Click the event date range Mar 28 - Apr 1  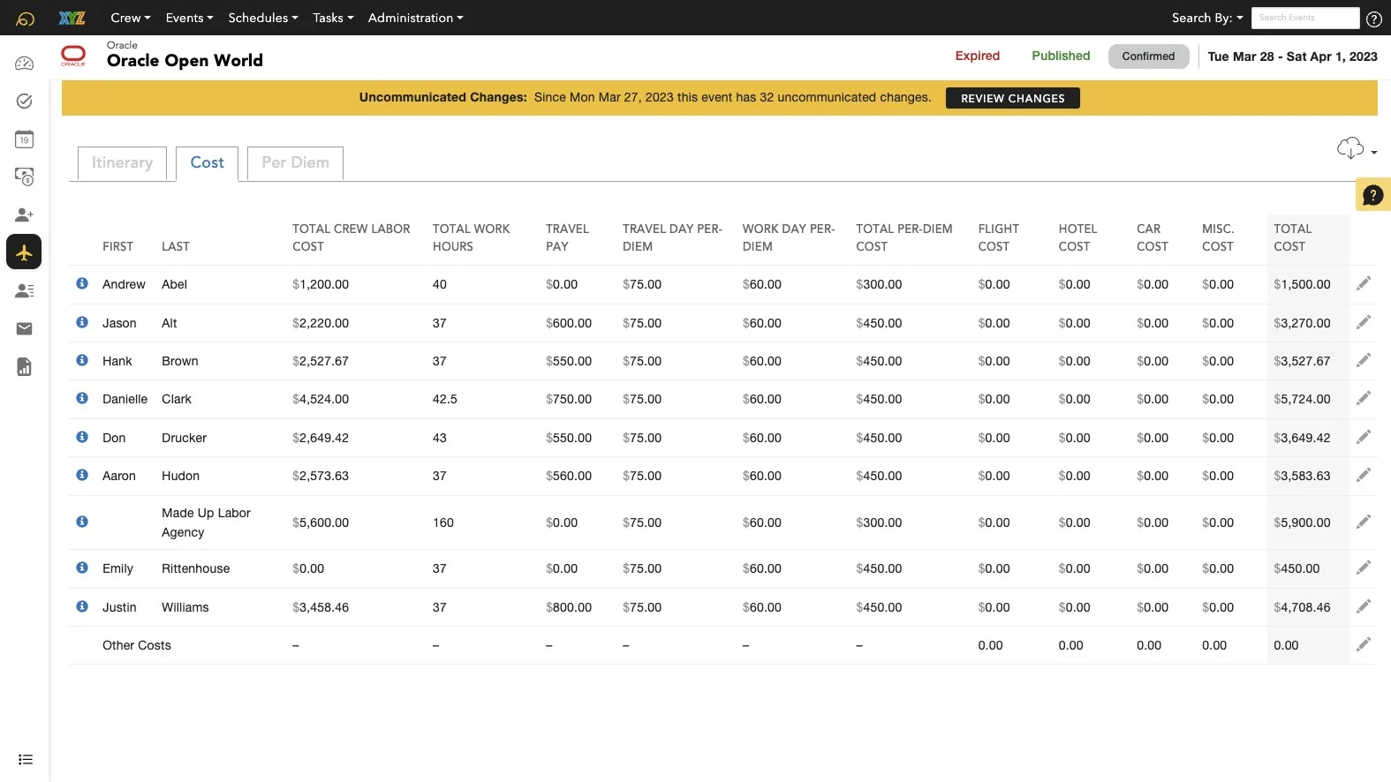click(1292, 56)
